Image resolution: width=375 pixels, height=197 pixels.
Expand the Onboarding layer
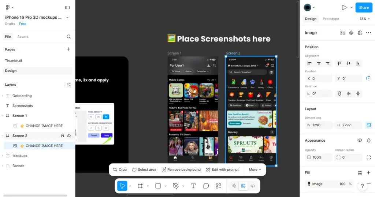click(3, 96)
